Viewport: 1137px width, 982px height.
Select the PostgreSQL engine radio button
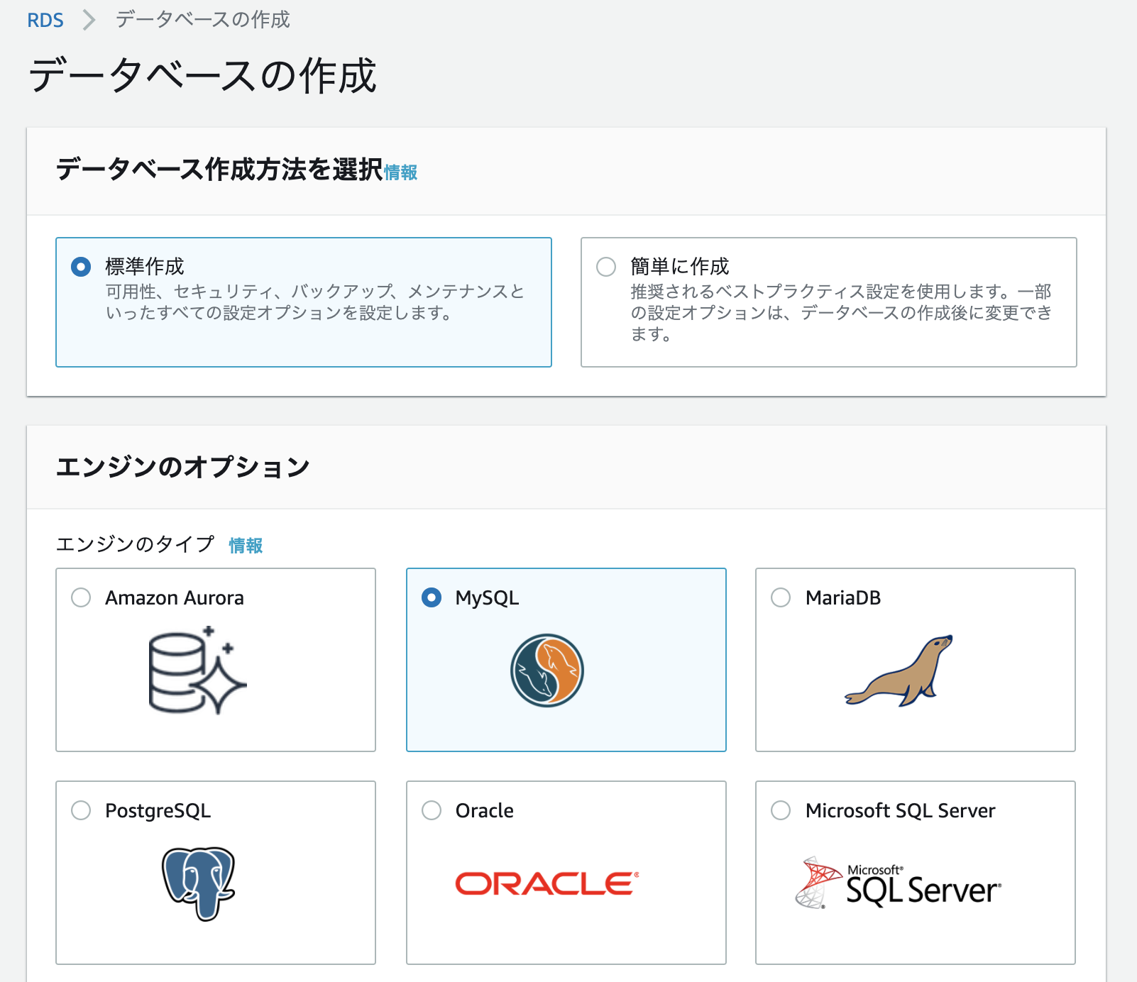click(x=80, y=811)
